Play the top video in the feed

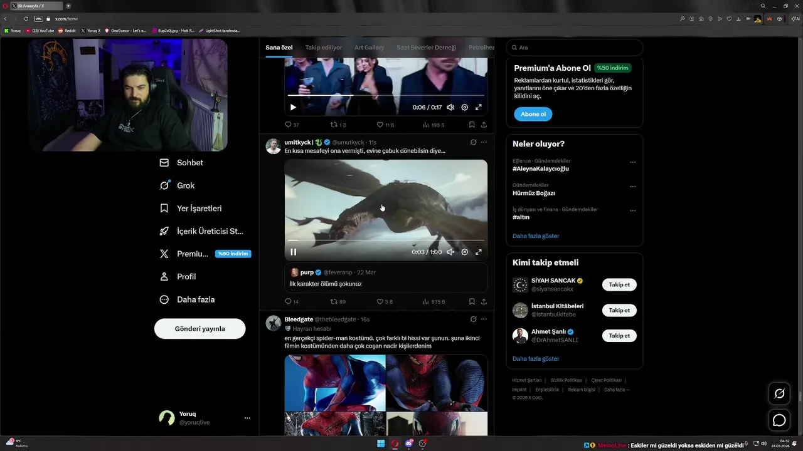click(x=293, y=107)
